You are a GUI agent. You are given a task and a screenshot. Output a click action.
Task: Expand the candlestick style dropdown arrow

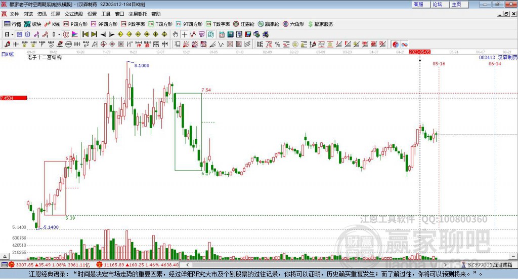tap(59, 34)
